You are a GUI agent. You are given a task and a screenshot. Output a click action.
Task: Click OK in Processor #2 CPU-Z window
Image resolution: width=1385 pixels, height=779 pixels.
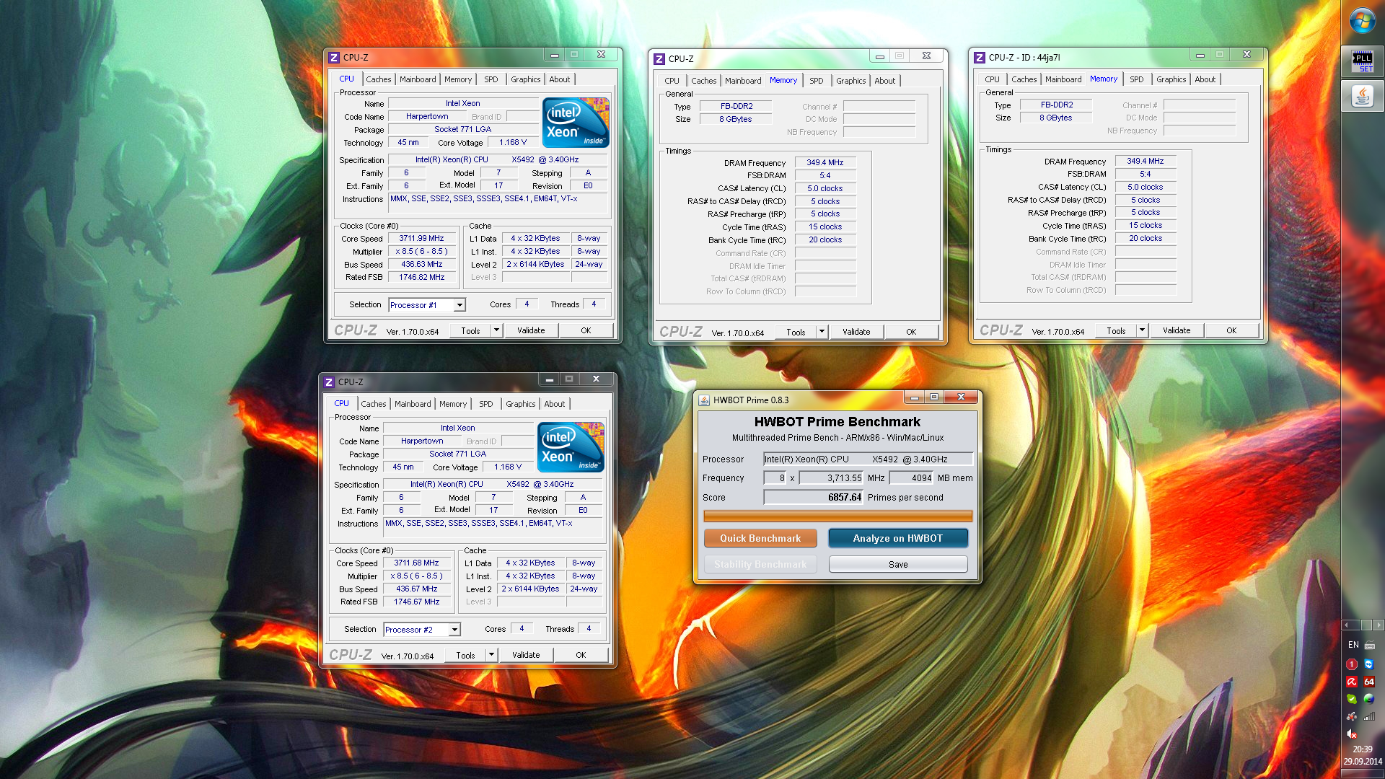coord(581,655)
